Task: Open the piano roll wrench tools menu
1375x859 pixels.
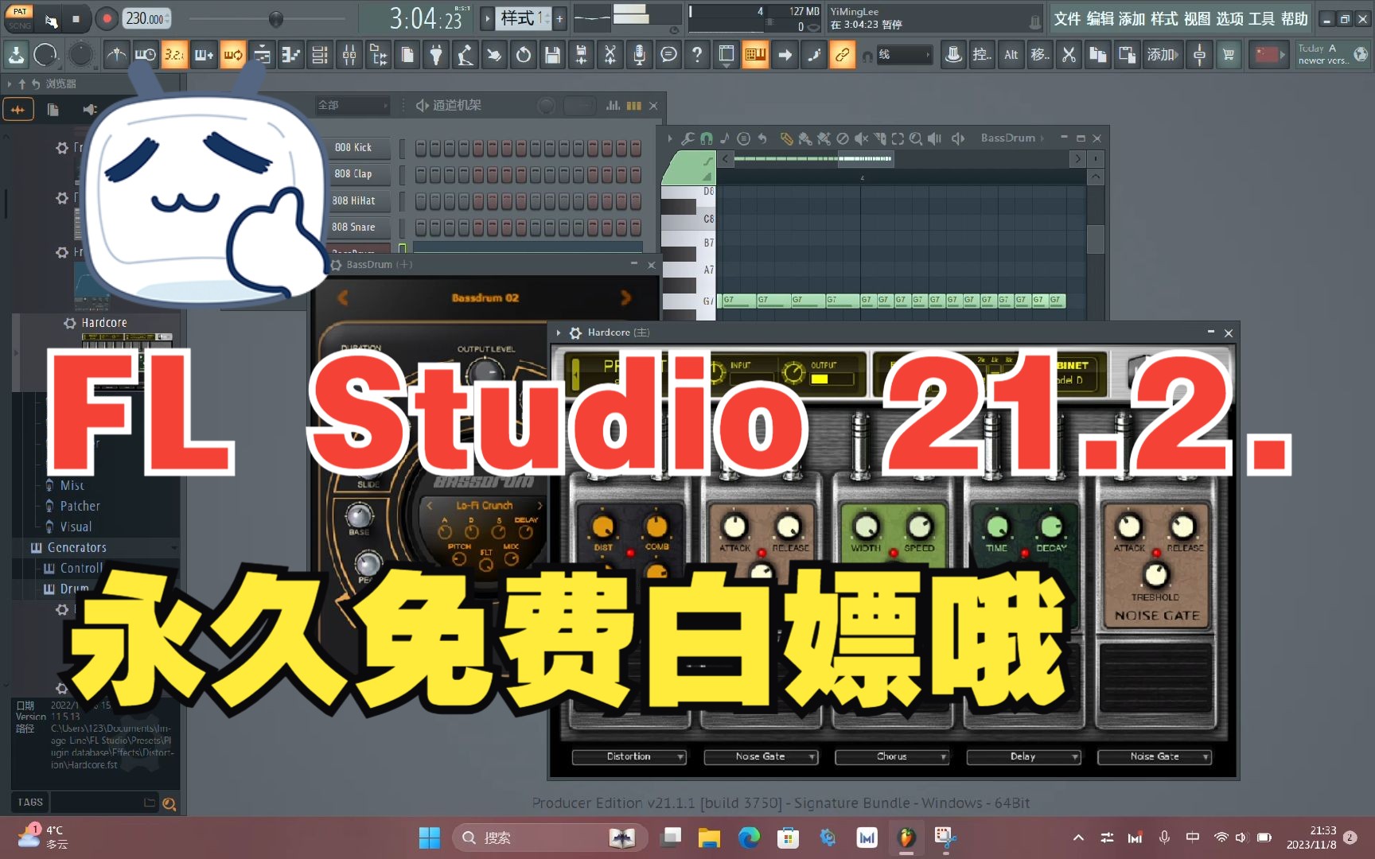Action: [x=687, y=138]
